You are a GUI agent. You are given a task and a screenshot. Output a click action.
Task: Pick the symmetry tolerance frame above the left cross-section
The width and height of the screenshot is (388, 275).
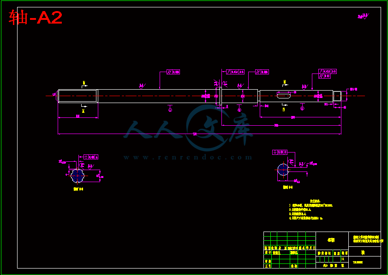coord(91,157)
